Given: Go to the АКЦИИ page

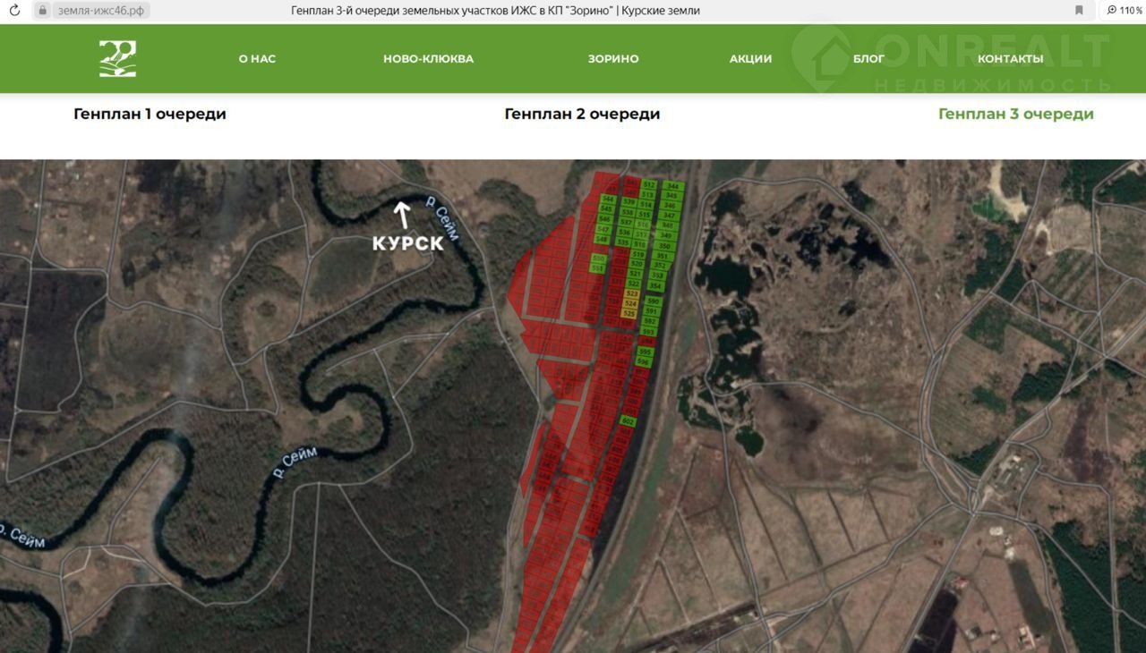Looking at the screenshot, I should point(750,59).
